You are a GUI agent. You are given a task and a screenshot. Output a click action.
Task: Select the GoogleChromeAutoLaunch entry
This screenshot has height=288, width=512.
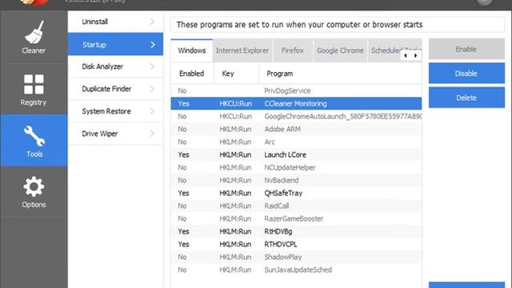click(x=296, y=116)
